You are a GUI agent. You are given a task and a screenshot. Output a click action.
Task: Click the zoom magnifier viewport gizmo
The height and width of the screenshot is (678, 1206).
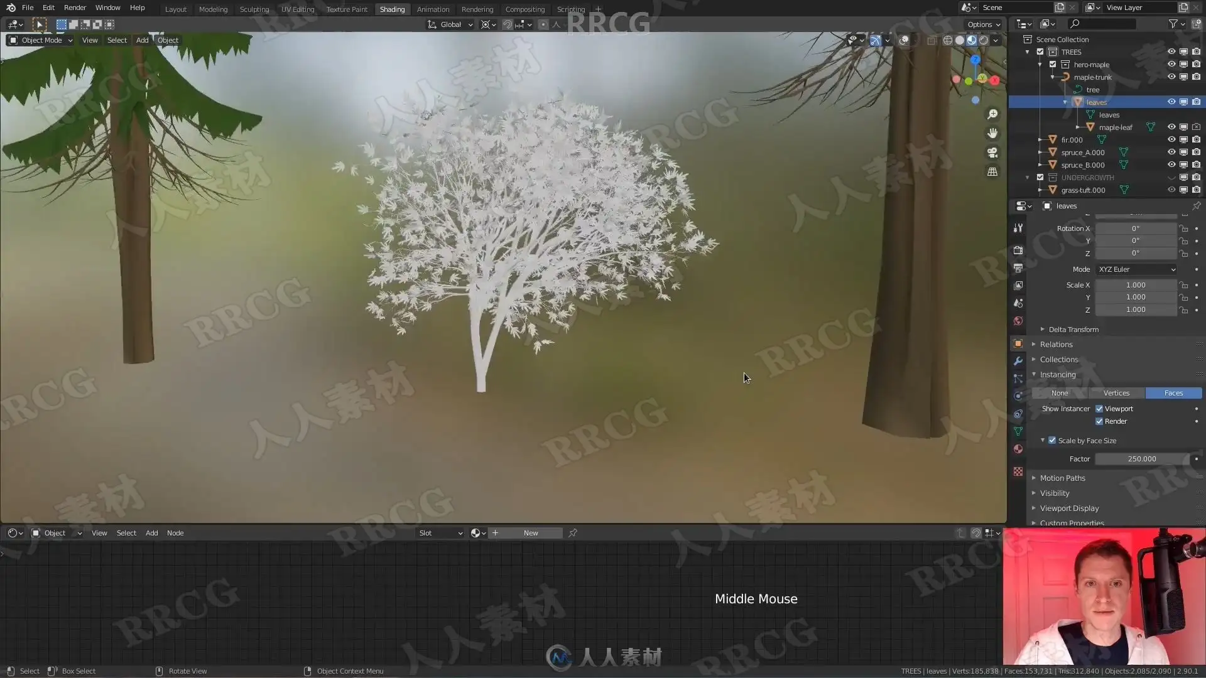pyautogui.click(x=992, y=114)
